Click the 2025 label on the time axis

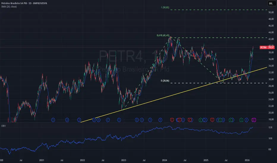[x=206, y=160]
